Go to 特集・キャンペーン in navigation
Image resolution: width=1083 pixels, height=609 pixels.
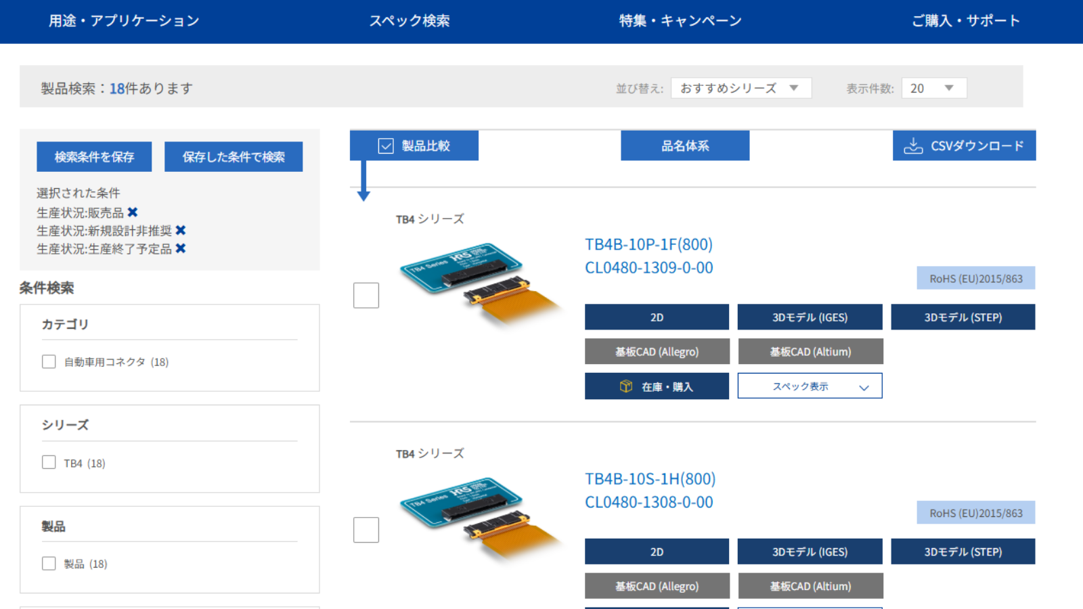click(680, 21)
